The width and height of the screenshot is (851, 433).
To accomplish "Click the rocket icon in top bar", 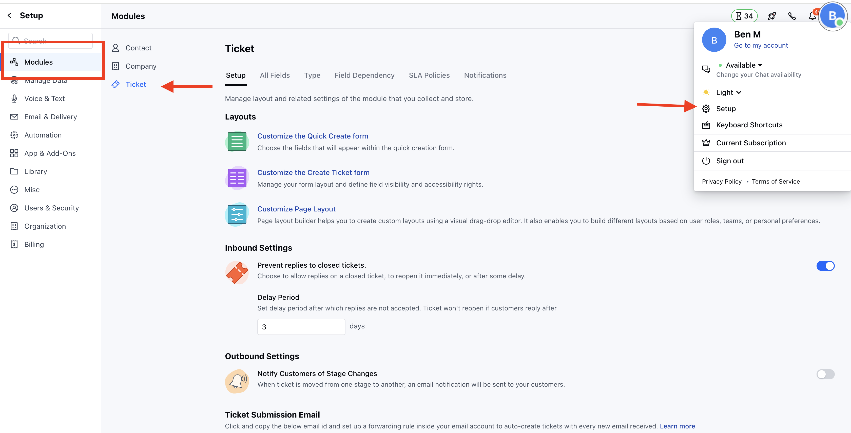I will (772, 16).
